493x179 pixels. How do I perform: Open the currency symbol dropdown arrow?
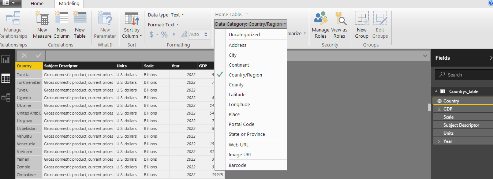(157, 34)
